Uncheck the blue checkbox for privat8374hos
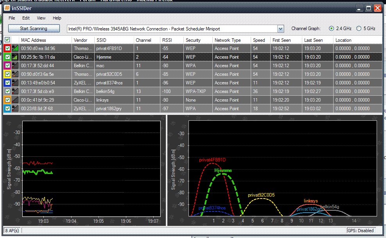The image size is (386, 238). (8, 83)
